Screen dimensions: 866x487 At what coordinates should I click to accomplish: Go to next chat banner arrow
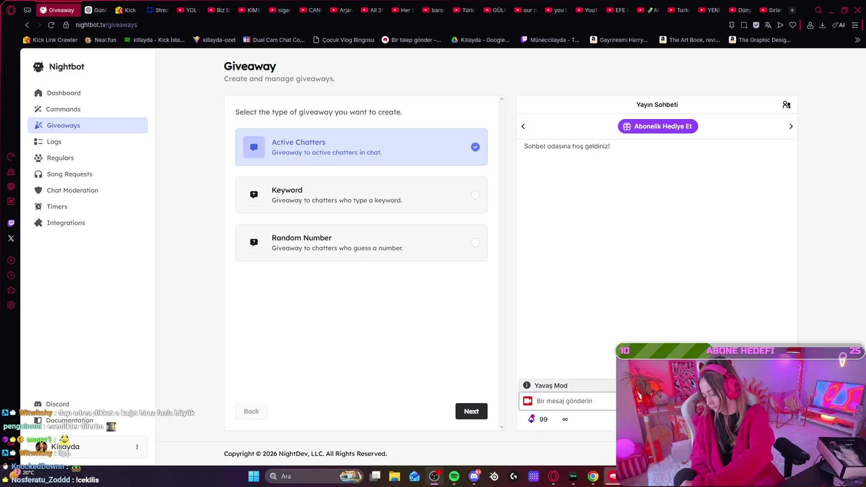(791, 126)
